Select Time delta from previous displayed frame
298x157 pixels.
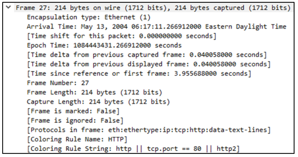[x=149, y=64]
